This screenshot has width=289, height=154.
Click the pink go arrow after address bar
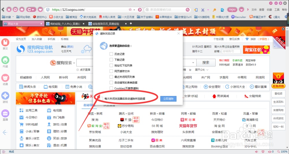tap(140, 10)
